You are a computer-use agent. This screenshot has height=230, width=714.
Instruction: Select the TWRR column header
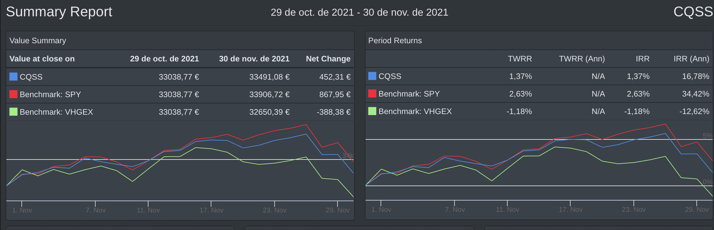tap(520, 59)
